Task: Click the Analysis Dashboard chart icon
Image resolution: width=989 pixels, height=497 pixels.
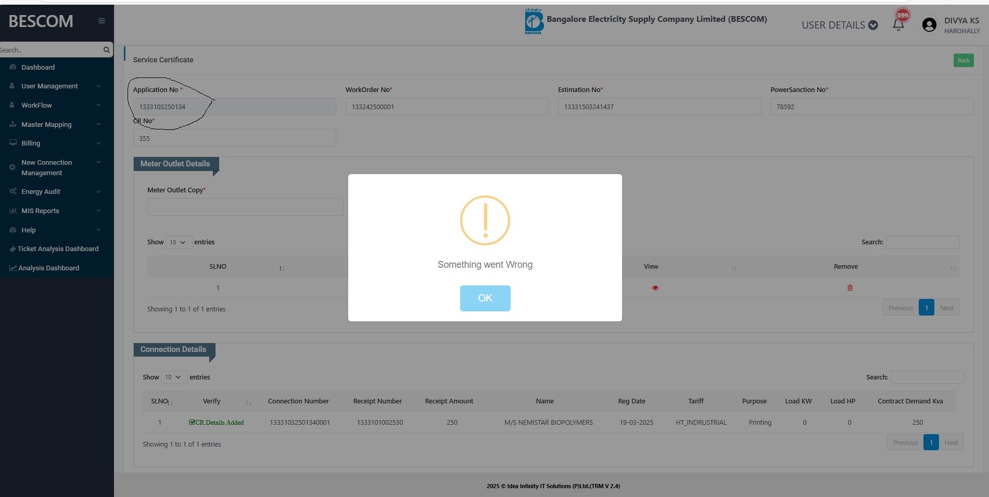Action: coord(12,268)
